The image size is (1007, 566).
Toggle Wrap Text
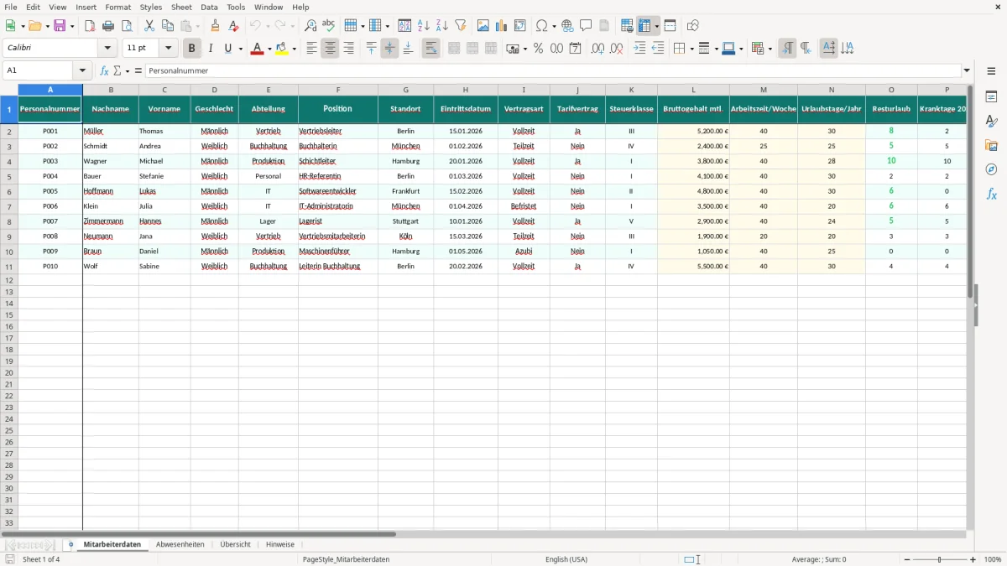(431, 49)
